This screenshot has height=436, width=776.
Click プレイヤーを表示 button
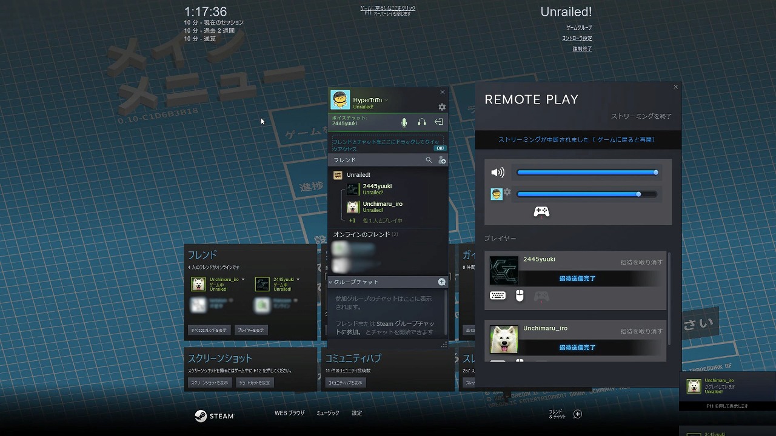coord(251,330)
